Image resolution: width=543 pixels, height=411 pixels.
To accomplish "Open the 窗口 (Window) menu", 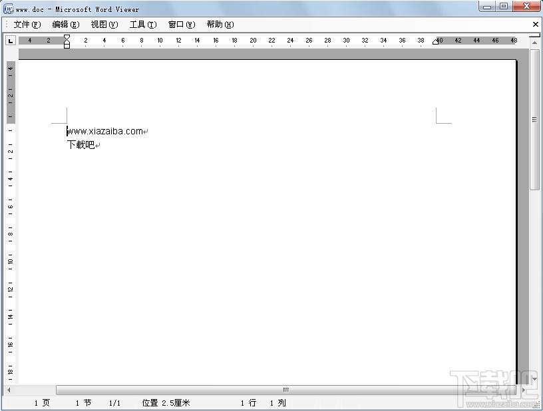I will pos(180,24).
